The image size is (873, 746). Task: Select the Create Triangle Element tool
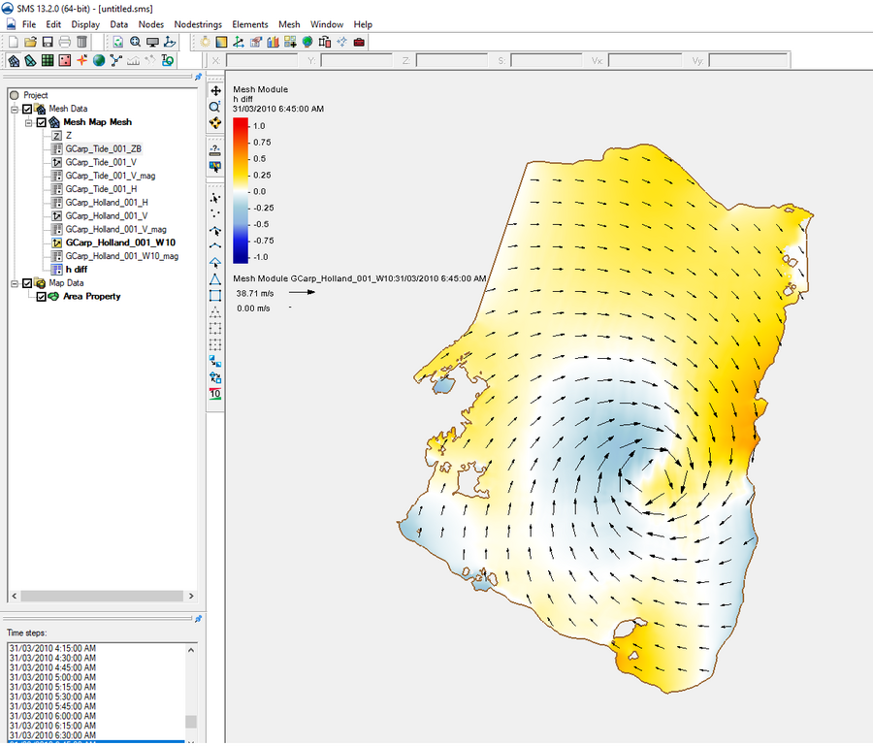[x=215, y=279]
